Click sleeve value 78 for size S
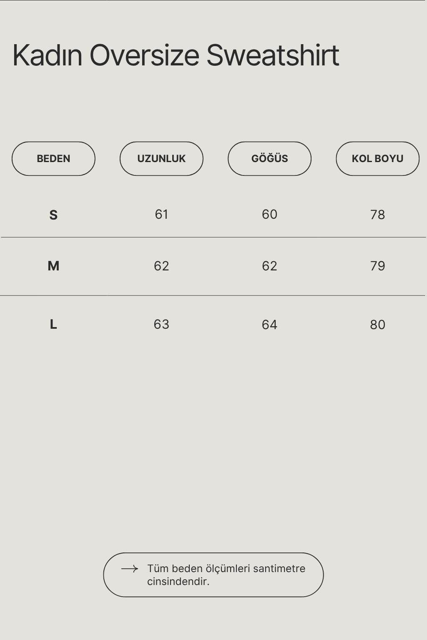 tap(377, 215)
